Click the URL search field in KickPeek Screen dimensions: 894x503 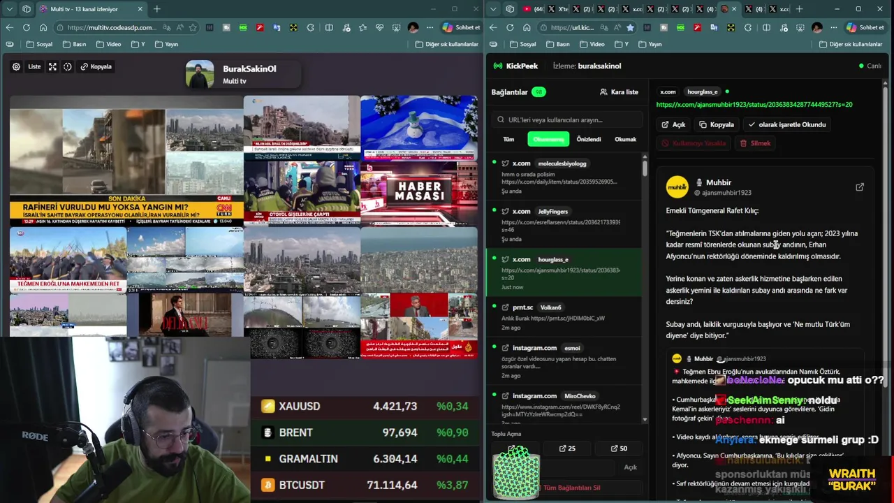click(x=566, y=119)
